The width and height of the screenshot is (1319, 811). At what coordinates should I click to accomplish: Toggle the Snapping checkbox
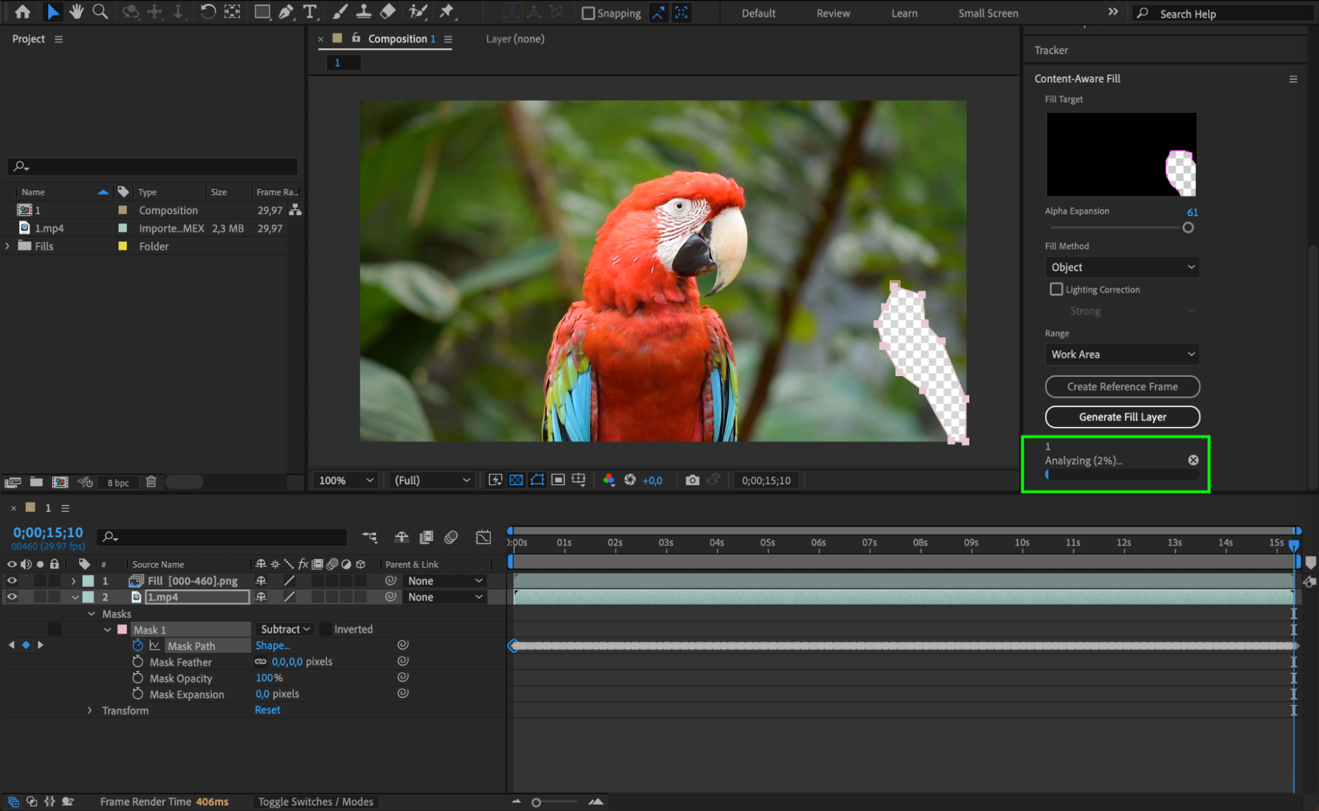pos(588,13)
